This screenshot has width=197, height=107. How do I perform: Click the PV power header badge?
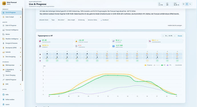point(161,4)
